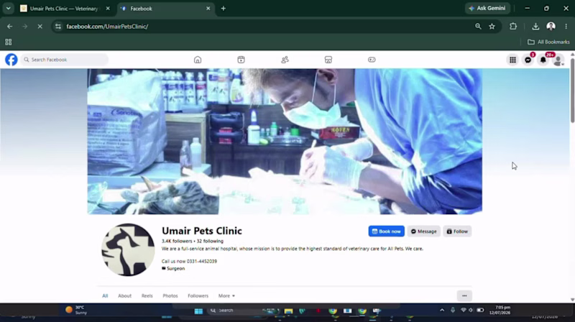Open the Reels video icon in top nav
The height and width of the screenshot is (322, 575).
click(241, 60)
